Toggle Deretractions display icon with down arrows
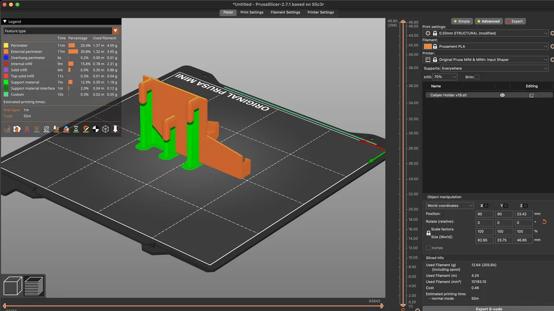 tap(37, 129)
